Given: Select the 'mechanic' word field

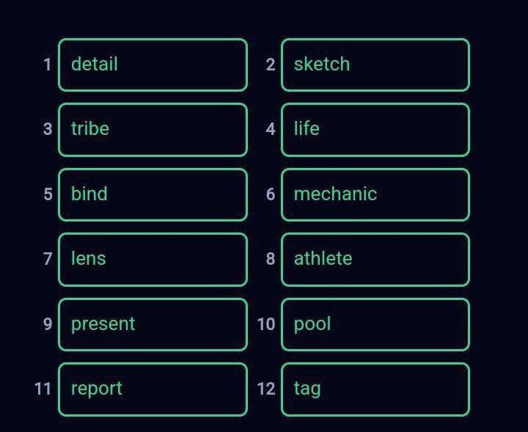Looking at the screenshot, I should pos(375,194).
